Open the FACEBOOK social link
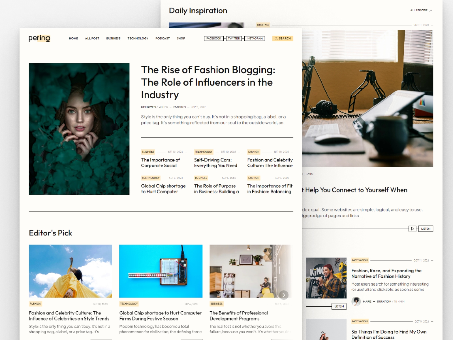The width and height of the screenshot is (453, 340). [x=213, y=38]
